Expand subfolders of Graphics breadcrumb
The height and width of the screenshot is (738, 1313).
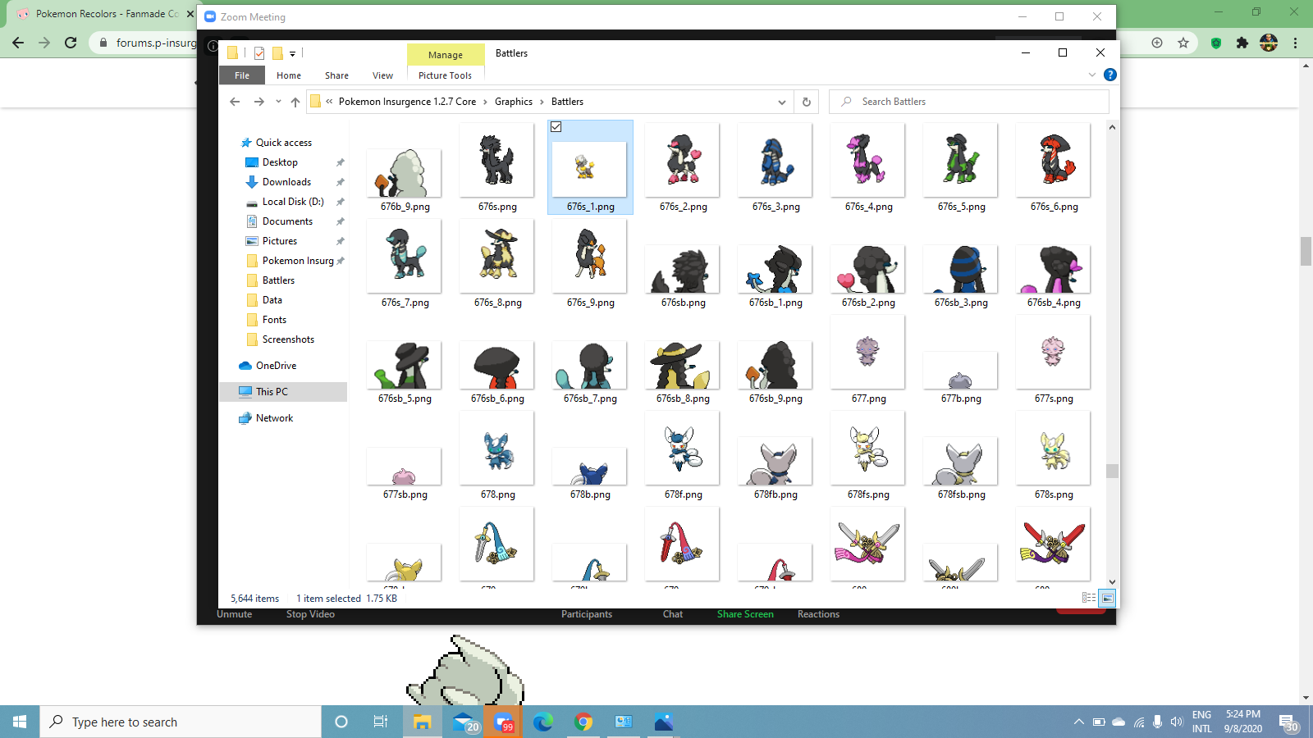tap(542, 102)
